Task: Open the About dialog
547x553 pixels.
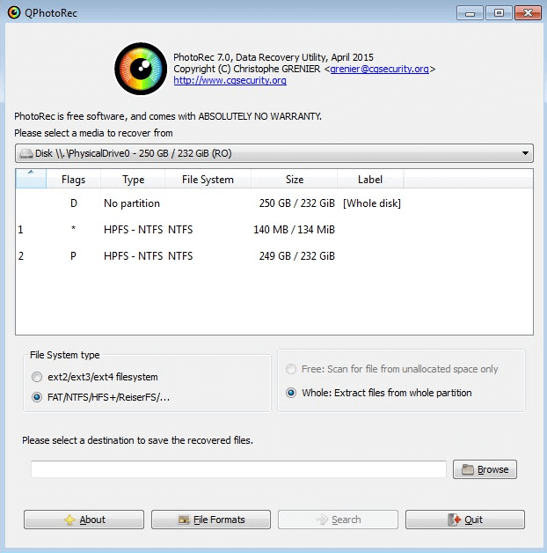Action: click(84, 520)
